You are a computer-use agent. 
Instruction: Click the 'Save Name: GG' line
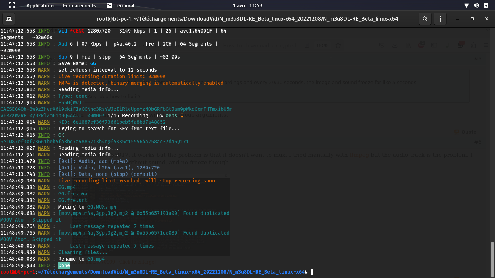[x=77, y=63]
